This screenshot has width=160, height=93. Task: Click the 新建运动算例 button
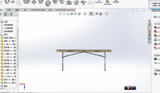click(69, 3)
